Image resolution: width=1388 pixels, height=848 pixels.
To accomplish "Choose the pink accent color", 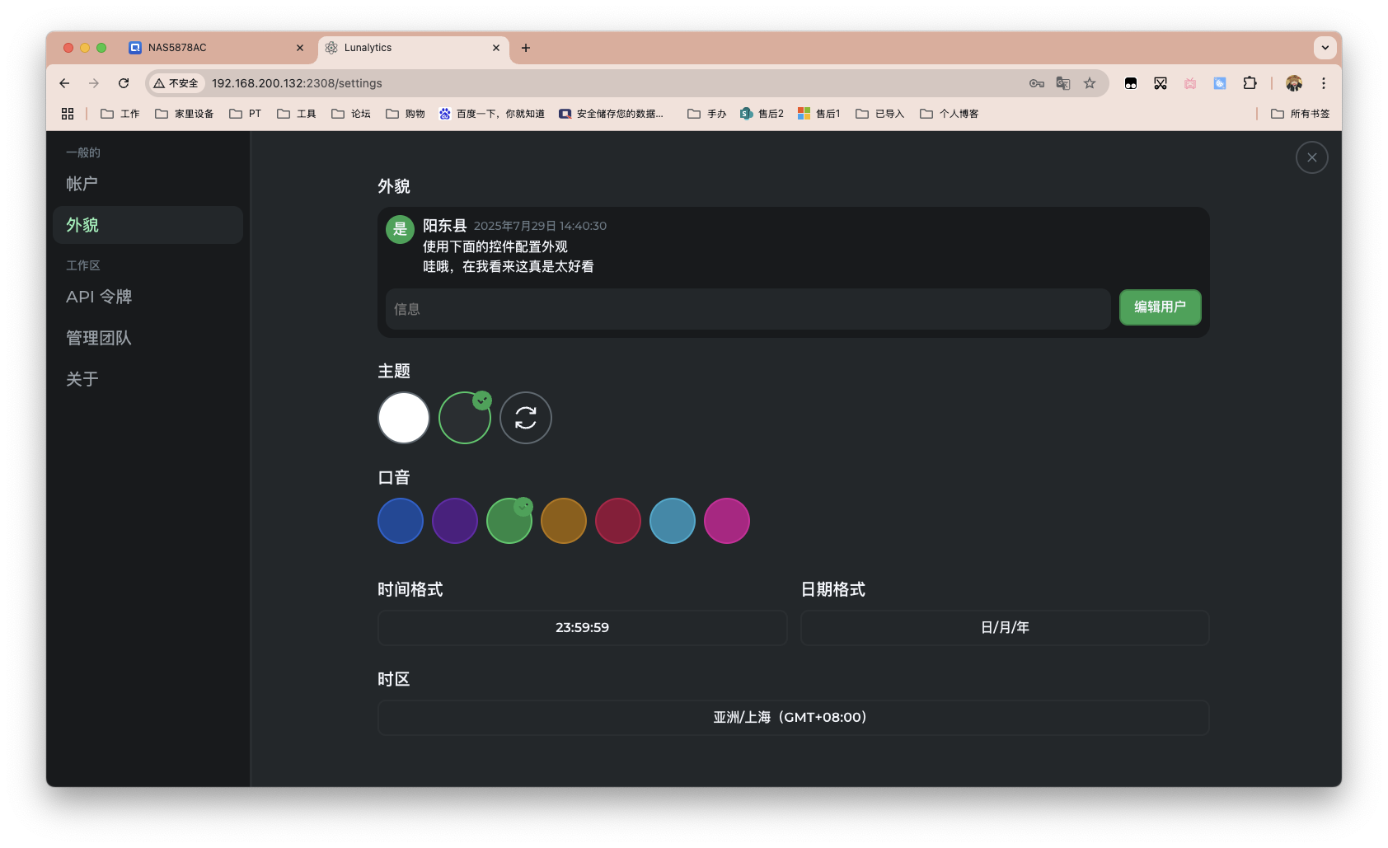I will point(727,520).
